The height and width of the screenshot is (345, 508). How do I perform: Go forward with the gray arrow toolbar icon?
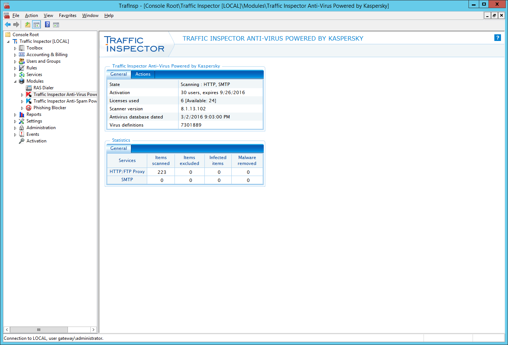coord(16,25)
